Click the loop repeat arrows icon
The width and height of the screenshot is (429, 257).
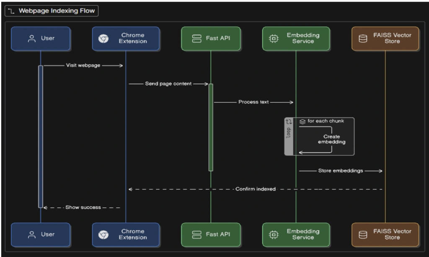289,122
